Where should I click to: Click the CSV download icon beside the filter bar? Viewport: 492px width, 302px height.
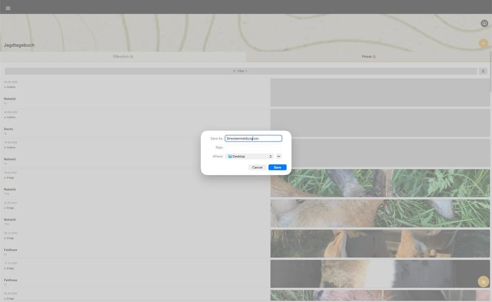(x=483, y=71)
